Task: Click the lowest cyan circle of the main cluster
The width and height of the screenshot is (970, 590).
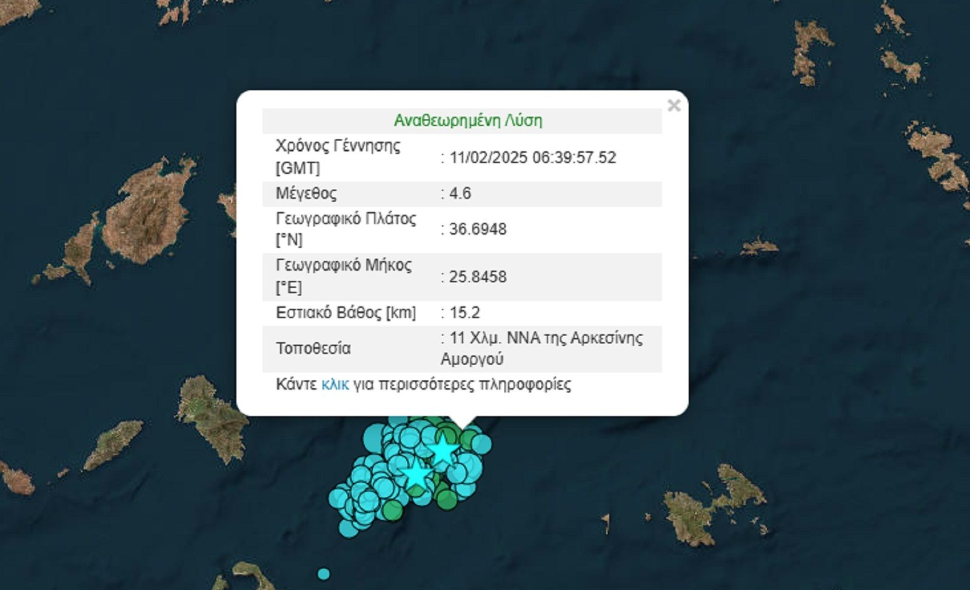Action: [x=348, y=528]
